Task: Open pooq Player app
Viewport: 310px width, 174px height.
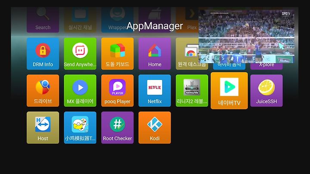Action: 118,91
